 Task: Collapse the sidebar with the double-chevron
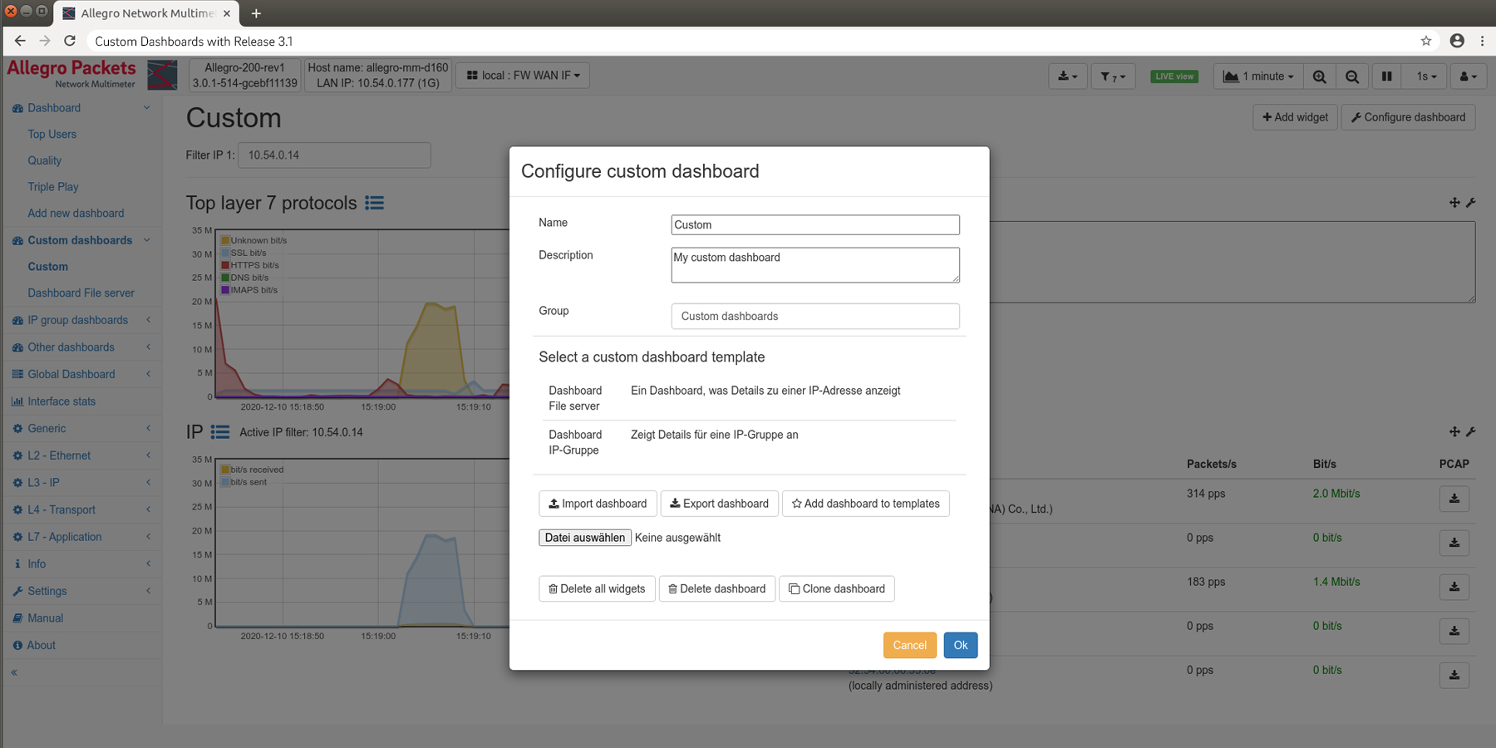coord(13,672)
